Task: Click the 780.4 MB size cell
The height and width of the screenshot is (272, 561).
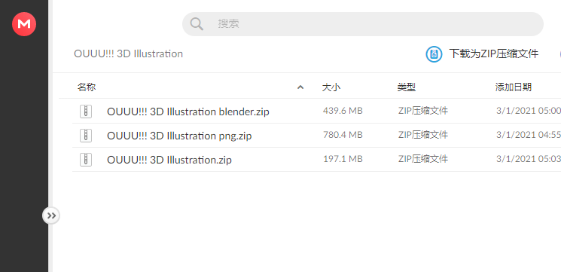Action: coord(343,135)
